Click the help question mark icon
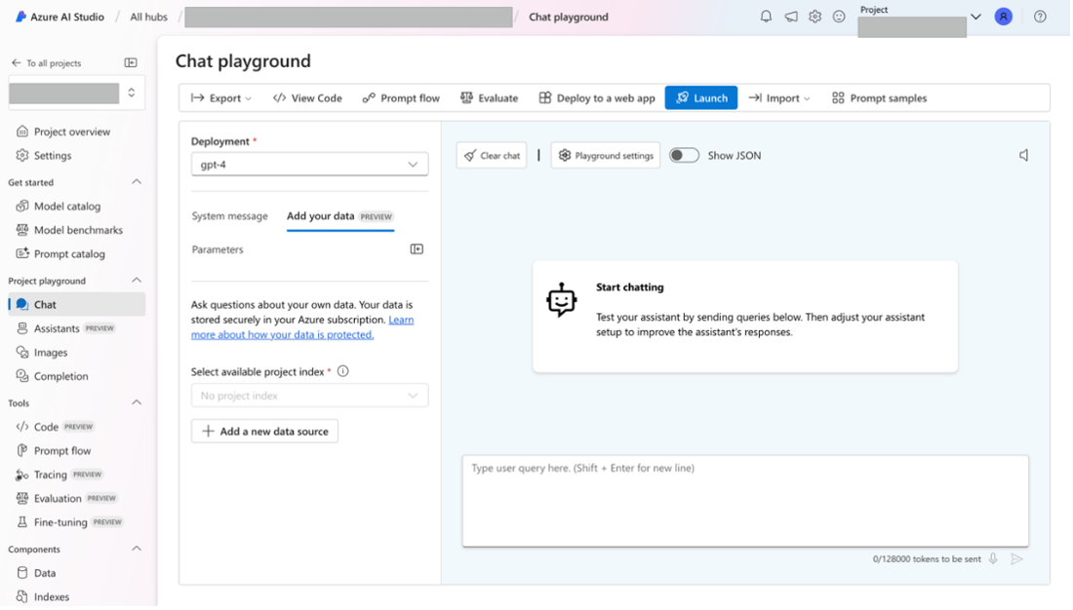Viewport: 1073px width, 610px height. pos(1041,17)
